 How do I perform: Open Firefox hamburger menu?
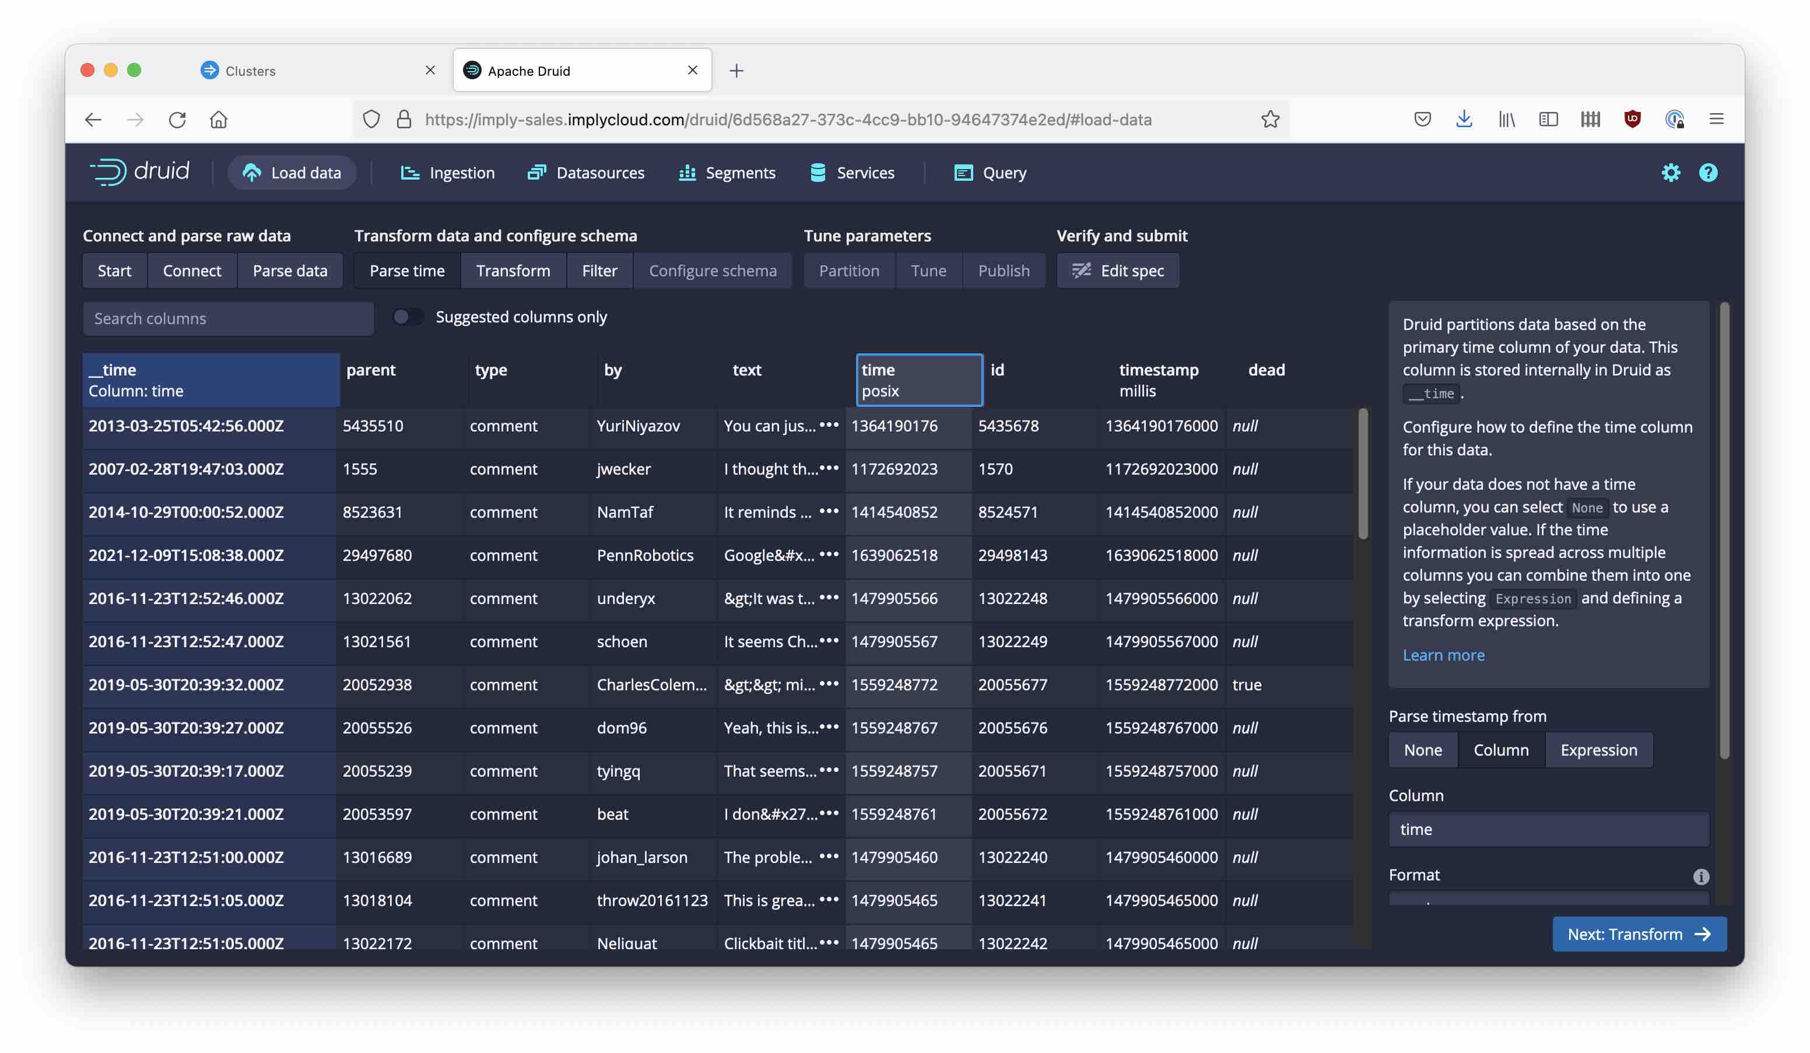[x=1716, y=119]
